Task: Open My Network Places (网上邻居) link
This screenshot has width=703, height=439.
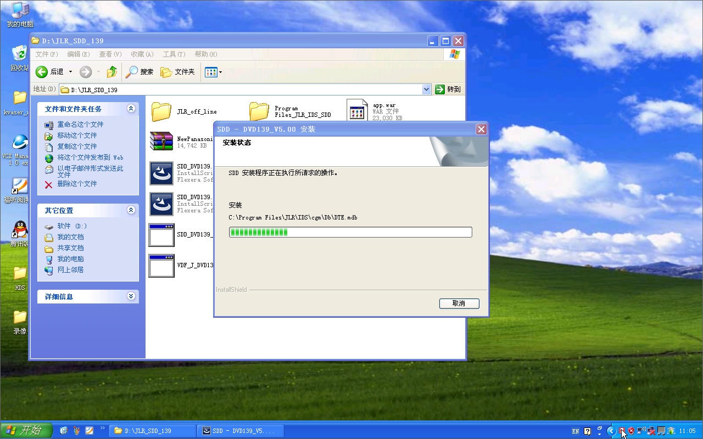Action: click(x=70, y=270)
